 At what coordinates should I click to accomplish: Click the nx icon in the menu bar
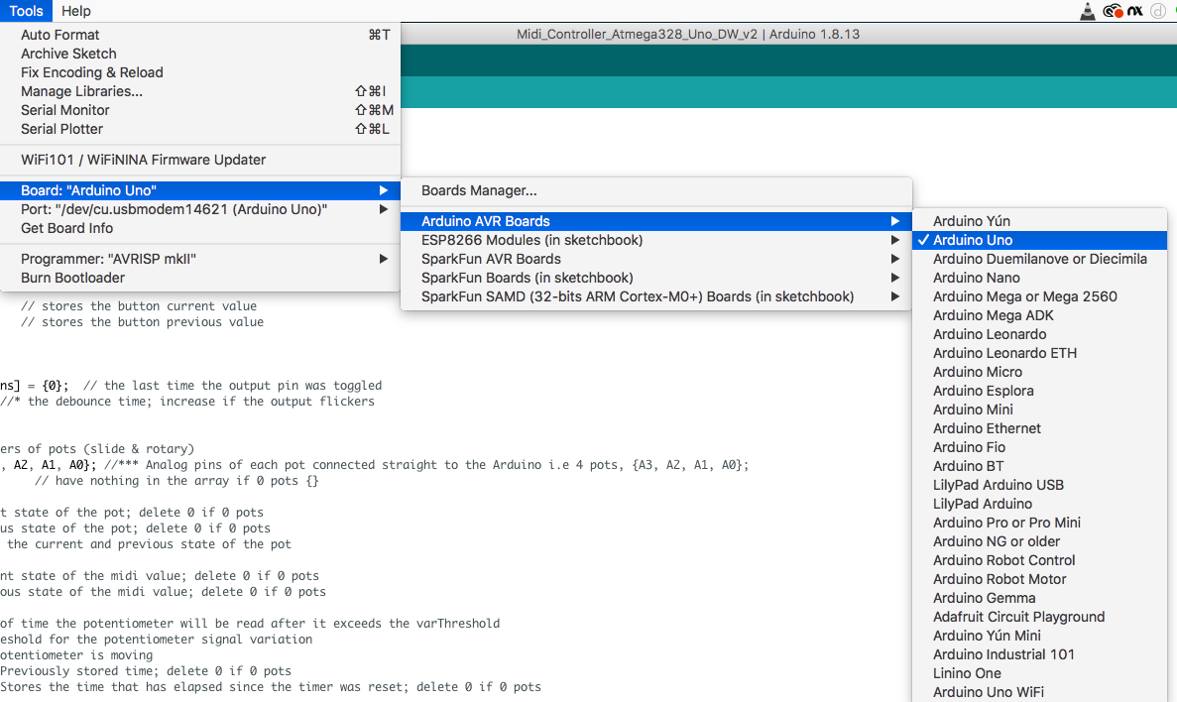(1135, 11)
